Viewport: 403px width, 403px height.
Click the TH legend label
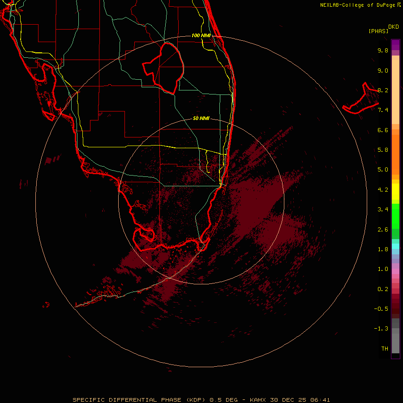click(385, 349)
